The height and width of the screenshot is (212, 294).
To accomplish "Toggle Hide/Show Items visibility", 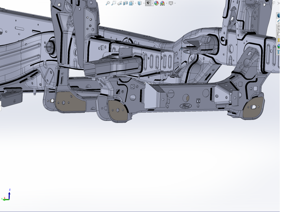I will [x=148, y=3].
